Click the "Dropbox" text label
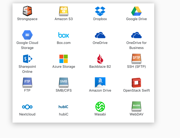The image size is (180, 138). click(x=100, y=19)
